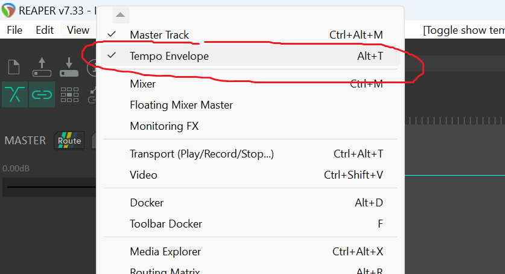505x274 pixels.
Task: Open Transport (Play/Record/Stop...) entry
Action: click(x=202, y=154)
